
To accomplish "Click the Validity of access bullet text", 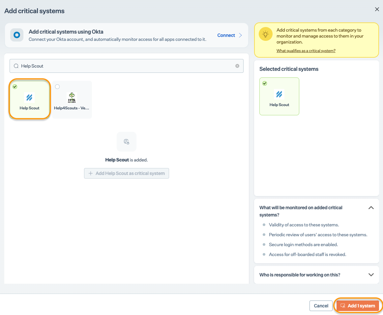I will (304, 225).
